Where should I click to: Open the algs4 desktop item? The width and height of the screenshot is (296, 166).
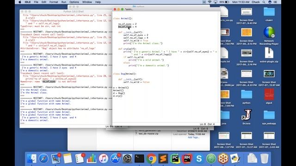click(x=269, y=94)
